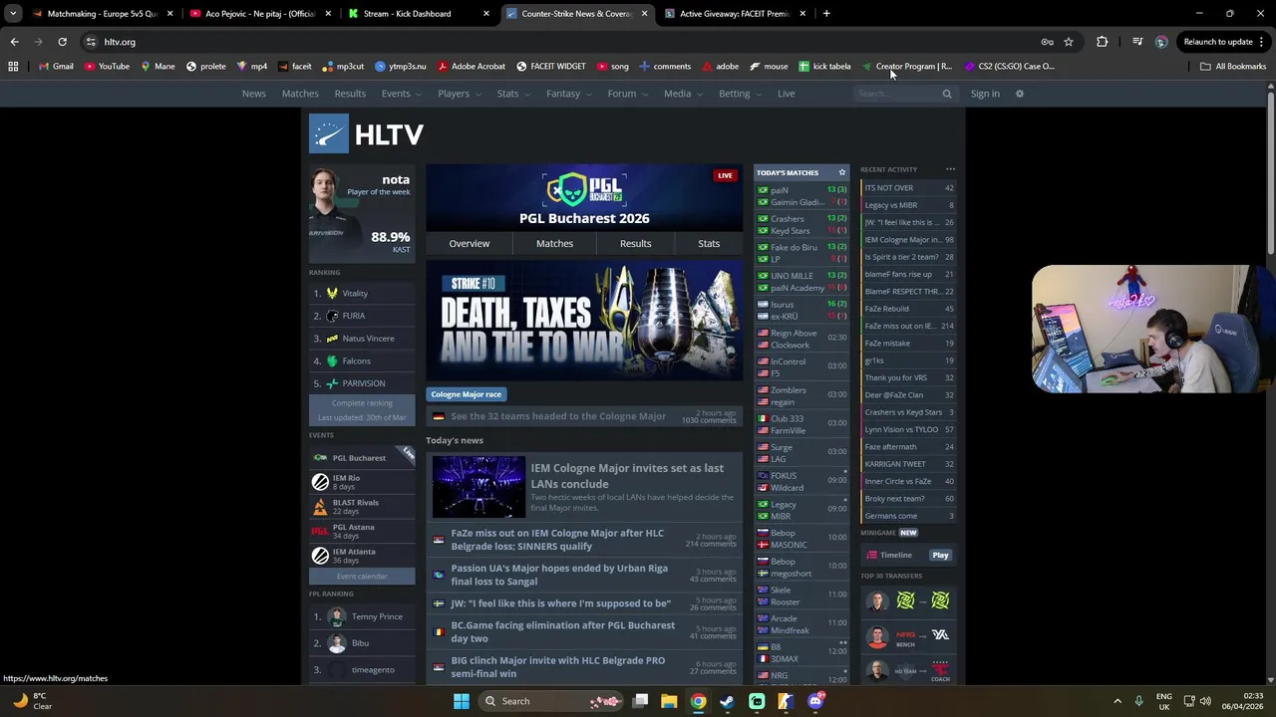The image size is (1276, 717).
Task: Show hidden system tray icons
Action: click(1116, 701)
